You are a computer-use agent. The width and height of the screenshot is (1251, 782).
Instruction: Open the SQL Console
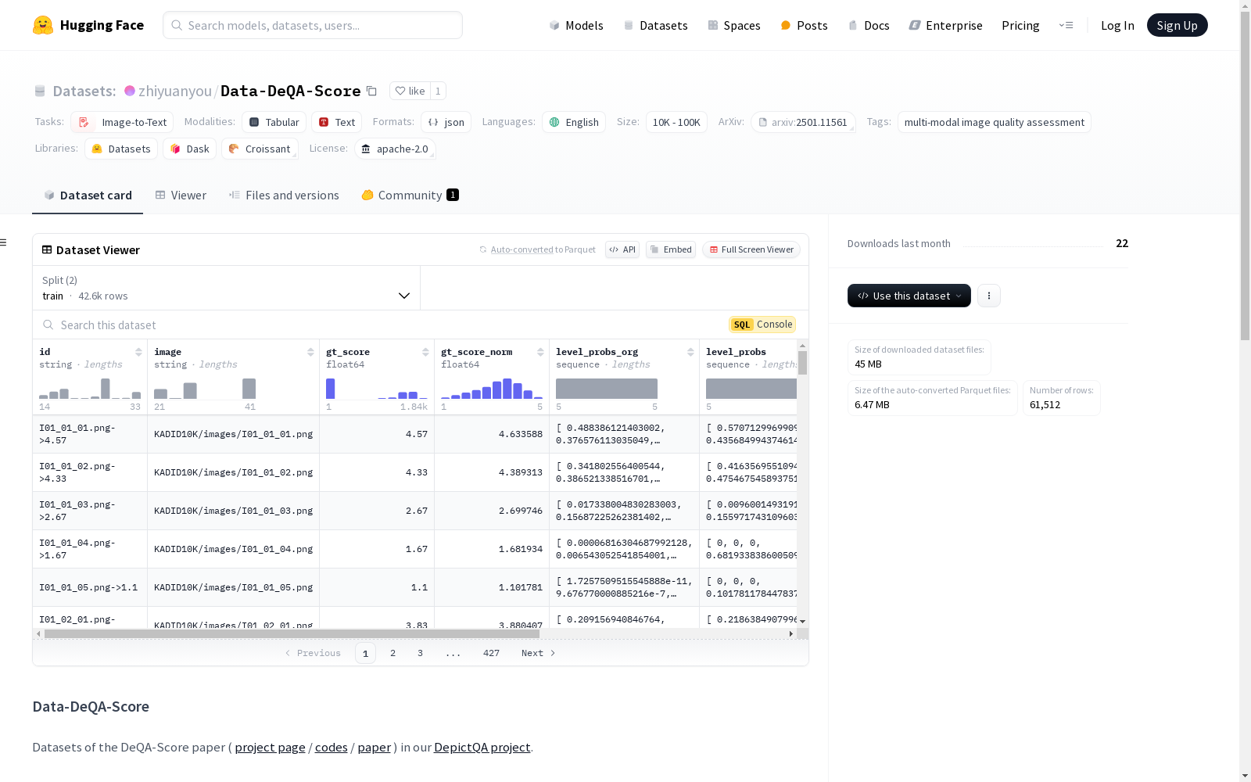(762, 325)
